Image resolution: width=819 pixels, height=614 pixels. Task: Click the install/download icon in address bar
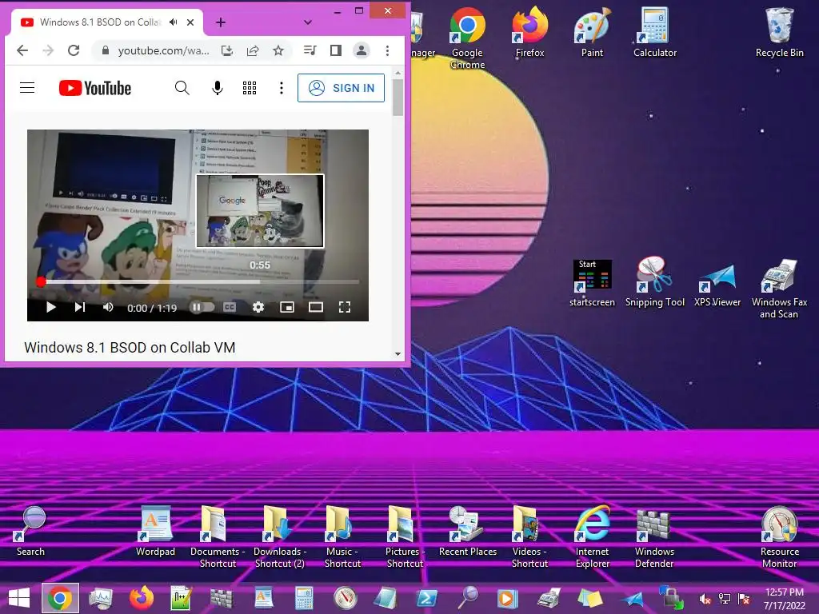226,50
